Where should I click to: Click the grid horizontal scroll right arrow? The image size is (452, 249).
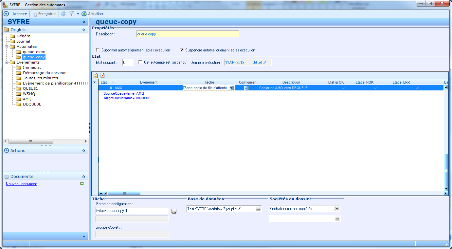[x=446, y=194]
